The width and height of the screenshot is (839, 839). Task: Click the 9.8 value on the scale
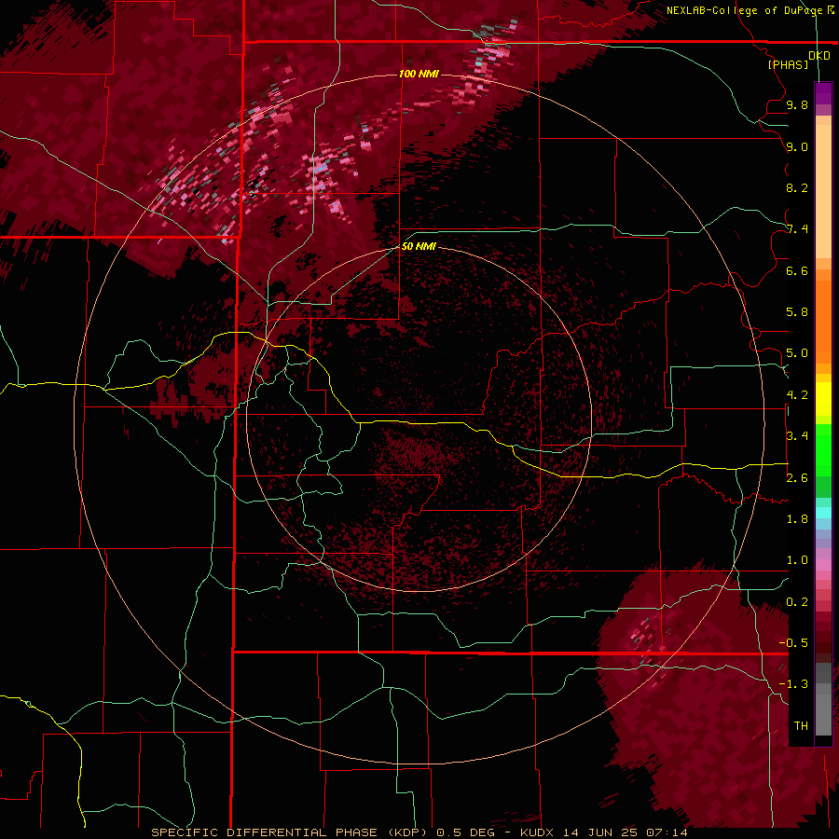pyautogui.click(x=797, y=105)
